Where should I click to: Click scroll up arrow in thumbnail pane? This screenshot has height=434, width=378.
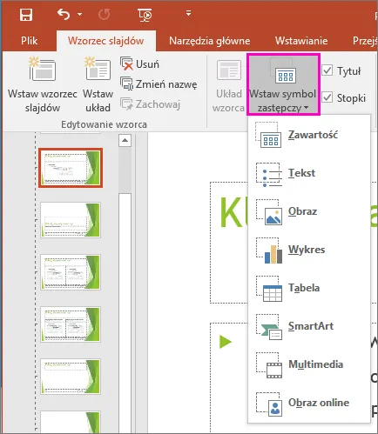point(125,140)
